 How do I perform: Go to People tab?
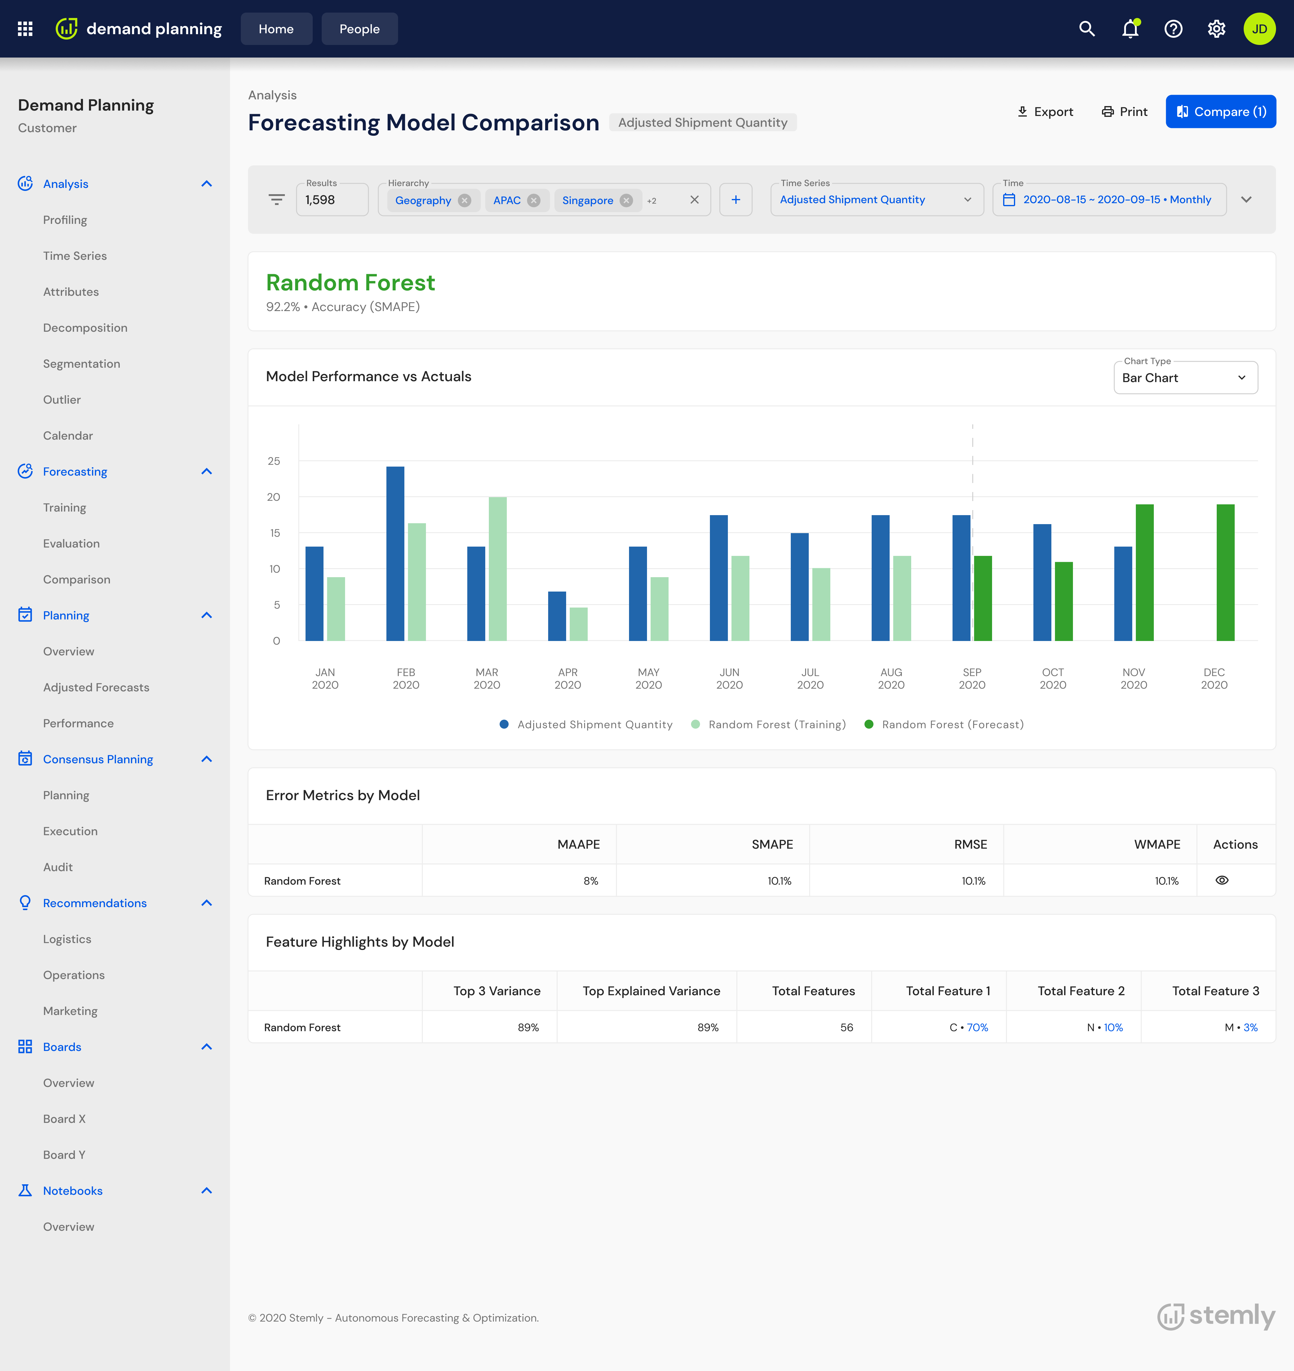(359, 29)
